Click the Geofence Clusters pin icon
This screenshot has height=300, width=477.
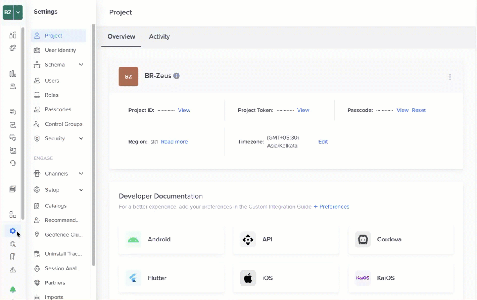[37, 235]
